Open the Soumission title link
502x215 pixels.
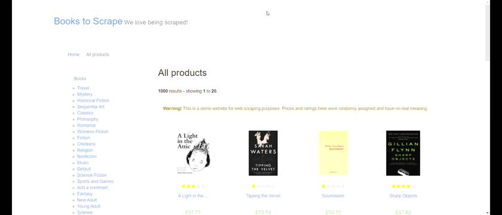pyautogui.click(x=333, y=196)
